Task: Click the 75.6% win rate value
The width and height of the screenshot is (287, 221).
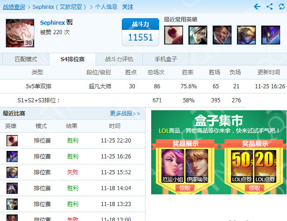Action: (189, 86)
